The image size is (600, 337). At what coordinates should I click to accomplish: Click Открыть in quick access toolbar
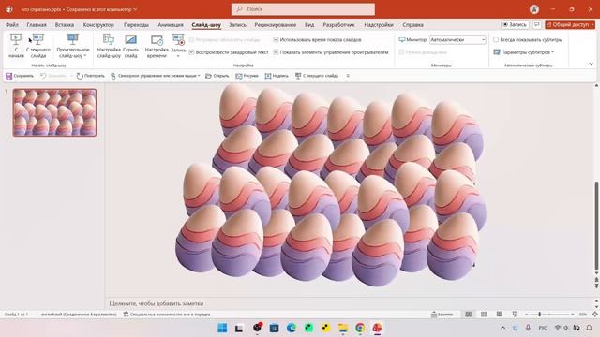(217, 76)
